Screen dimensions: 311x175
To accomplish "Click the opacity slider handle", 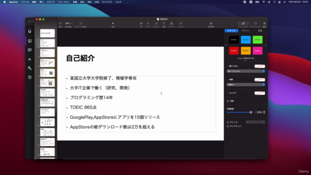I will point(251,112).
